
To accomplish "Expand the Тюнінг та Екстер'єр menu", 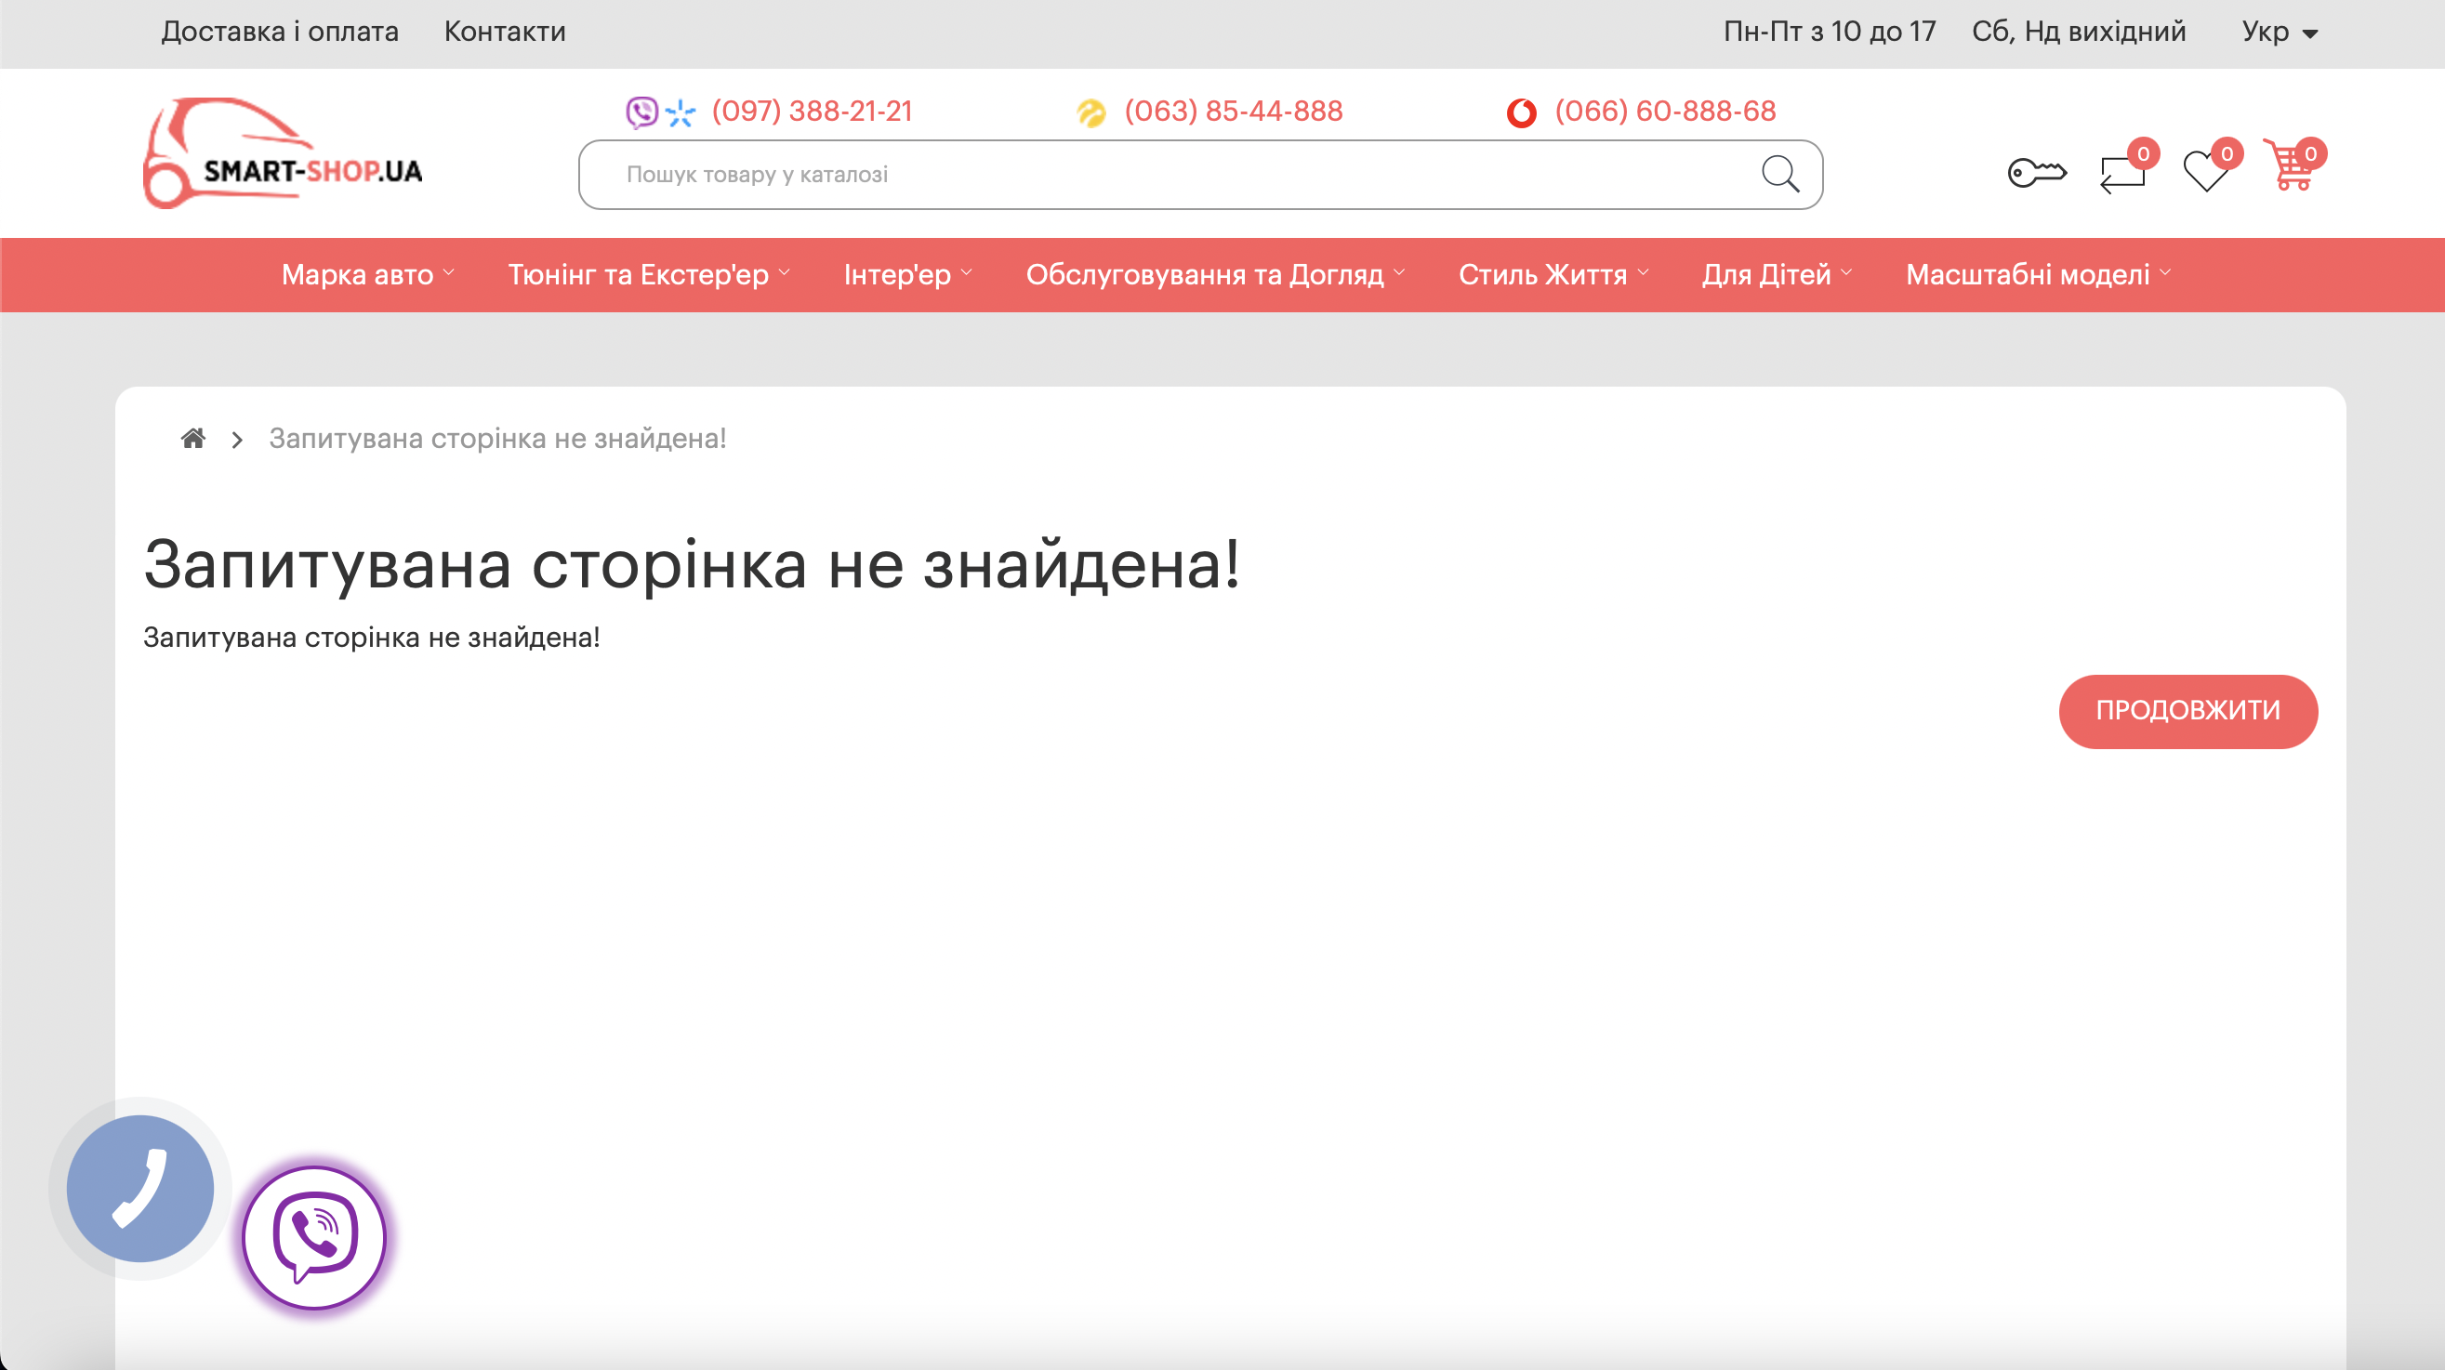I will 648,275.
